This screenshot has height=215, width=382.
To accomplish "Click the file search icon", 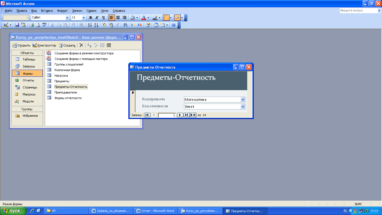I will [23, 25].
